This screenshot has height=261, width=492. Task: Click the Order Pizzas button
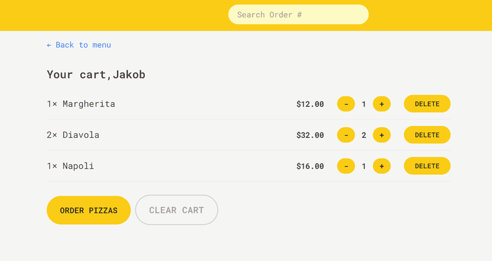click(x=89, y=210)
